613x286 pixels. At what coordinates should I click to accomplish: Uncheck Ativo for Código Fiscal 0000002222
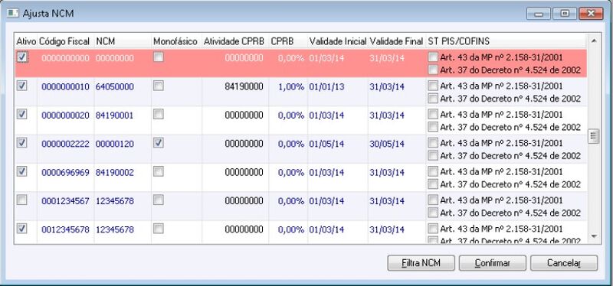click(x=22, y=143)
